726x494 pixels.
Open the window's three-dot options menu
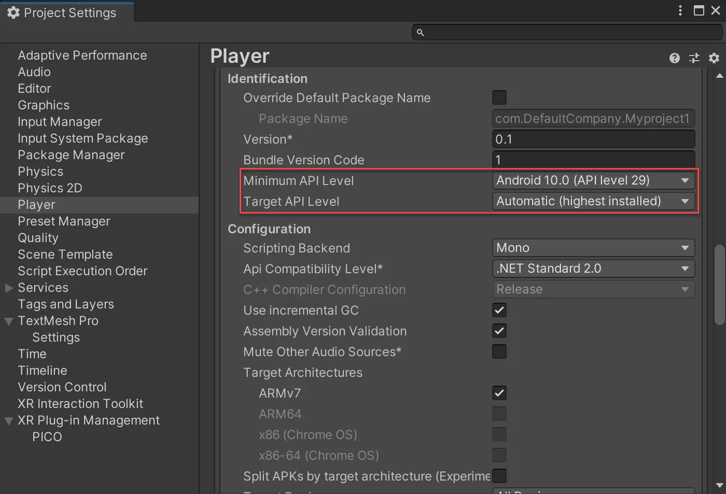coord(680,11)
